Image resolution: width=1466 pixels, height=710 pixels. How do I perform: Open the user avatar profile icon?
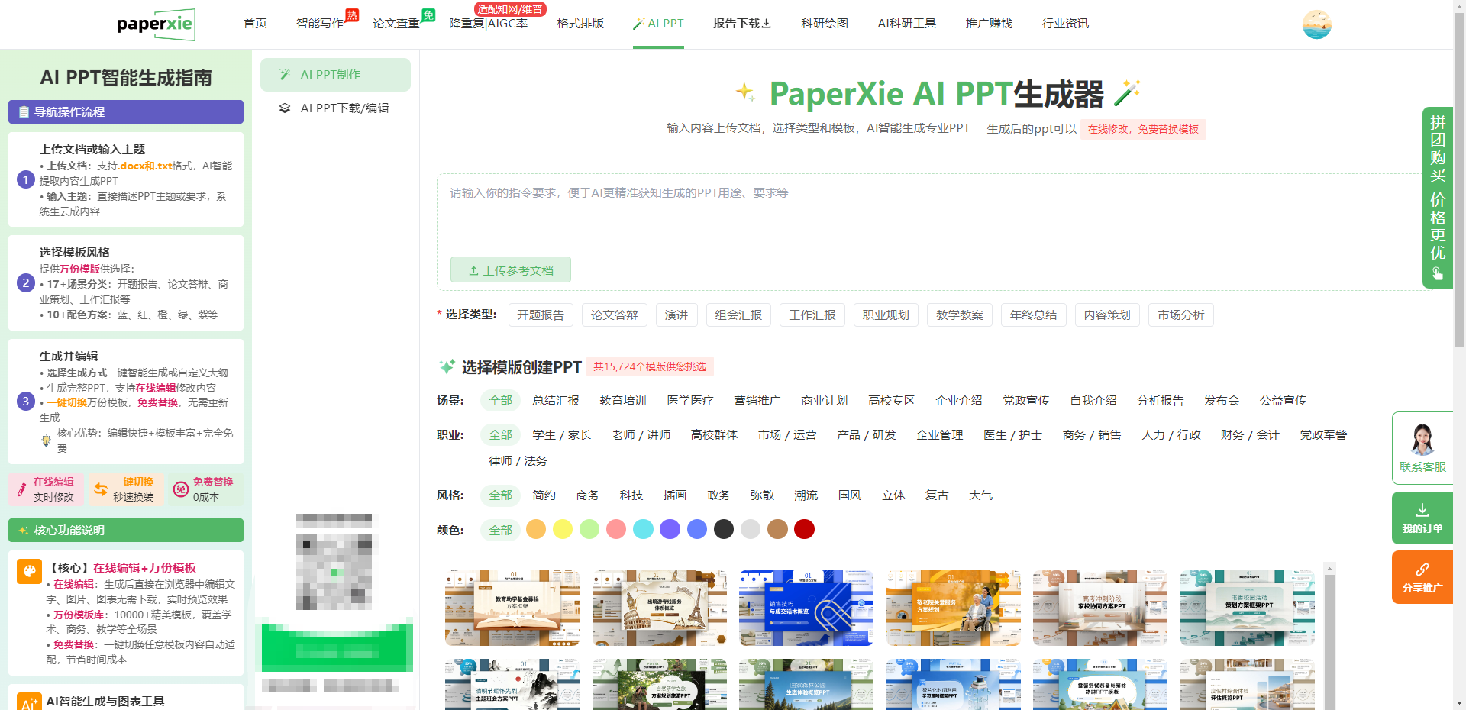click(1316, 24)
